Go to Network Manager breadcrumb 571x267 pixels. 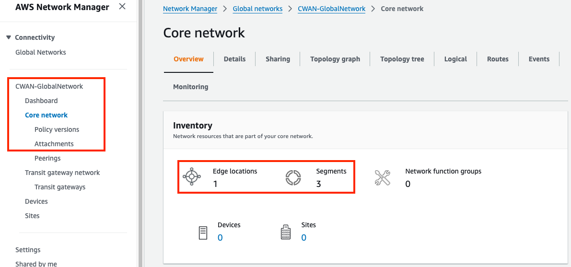coord(190,9)
